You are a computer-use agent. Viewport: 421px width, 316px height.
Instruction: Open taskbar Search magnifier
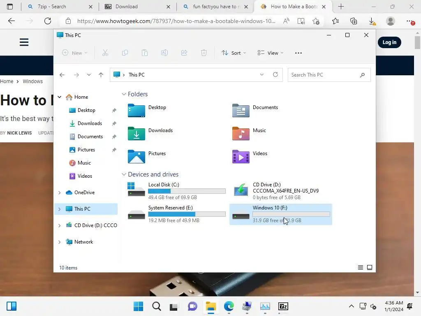[157, 306]
